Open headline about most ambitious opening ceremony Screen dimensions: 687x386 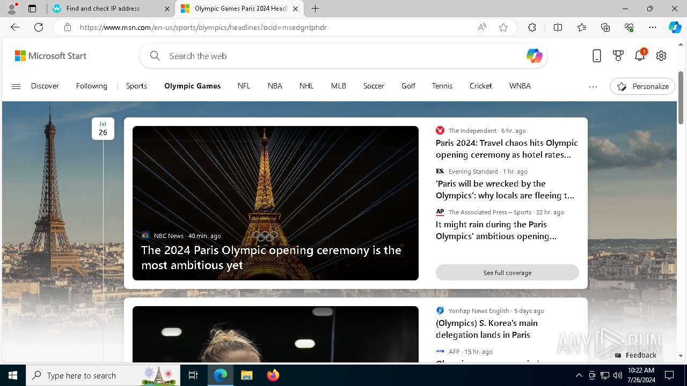(271, 257)
